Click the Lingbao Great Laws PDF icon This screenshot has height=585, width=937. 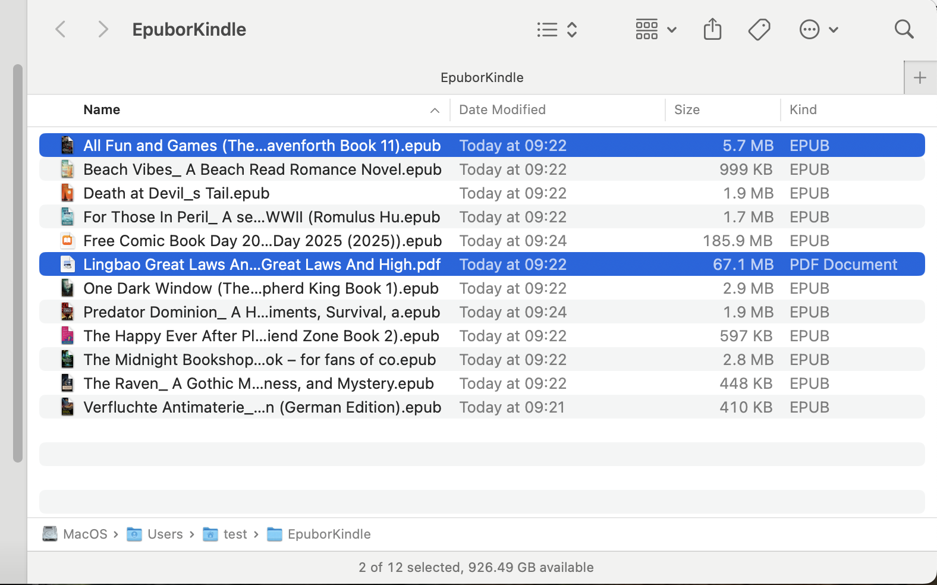point(68,265)
